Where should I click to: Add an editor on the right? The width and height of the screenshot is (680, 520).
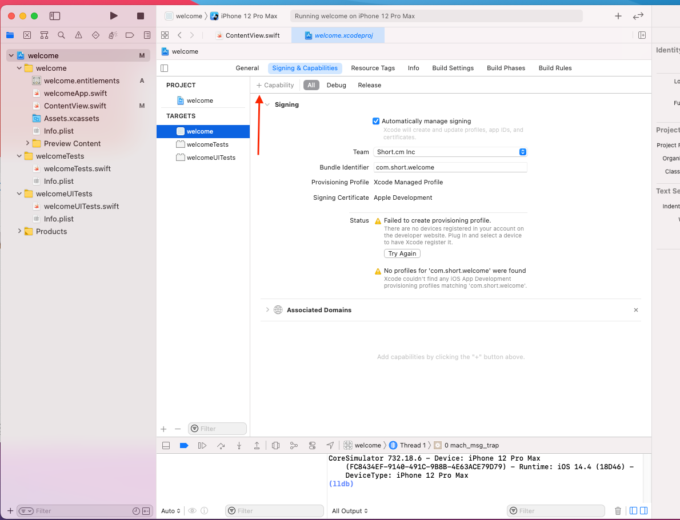pos(642,35)
